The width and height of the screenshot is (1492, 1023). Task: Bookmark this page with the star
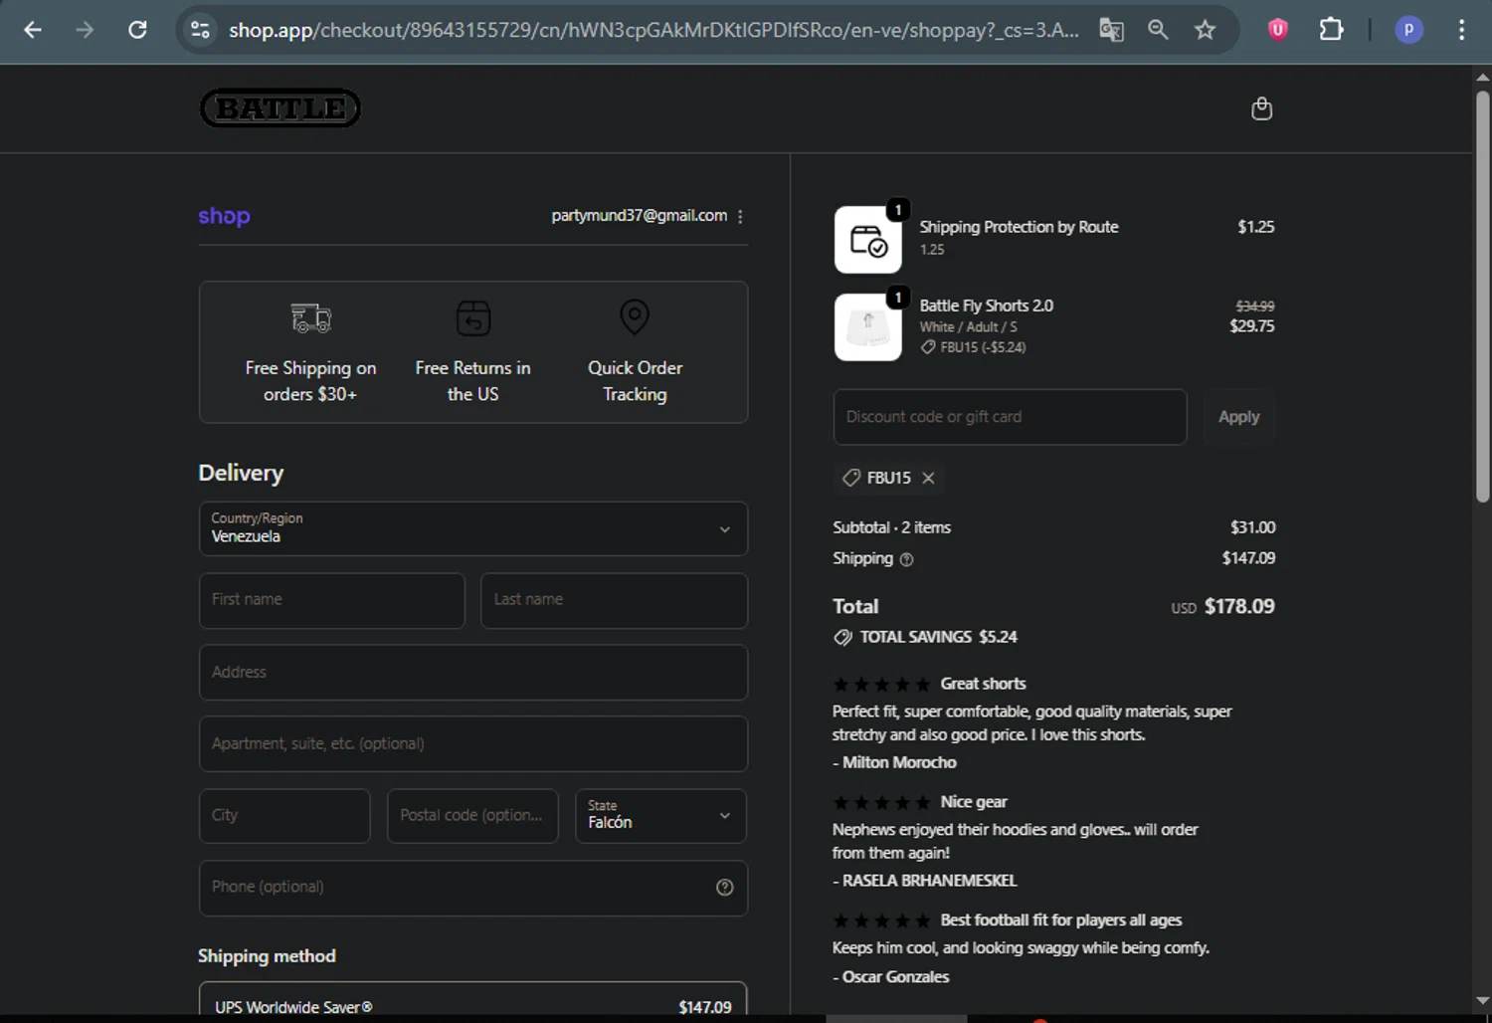(1205, 30)
